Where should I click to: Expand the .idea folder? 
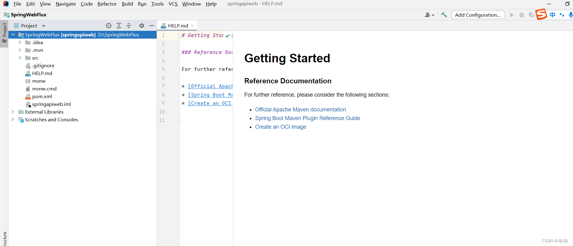(x=20, y=42)
